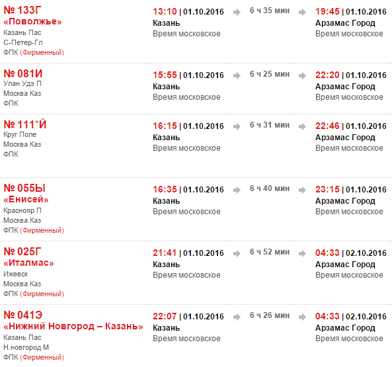Viewport: 392px width, 367px height.
Task: Click arrow icon before 22:46 arrival
Action: (302, 126)
